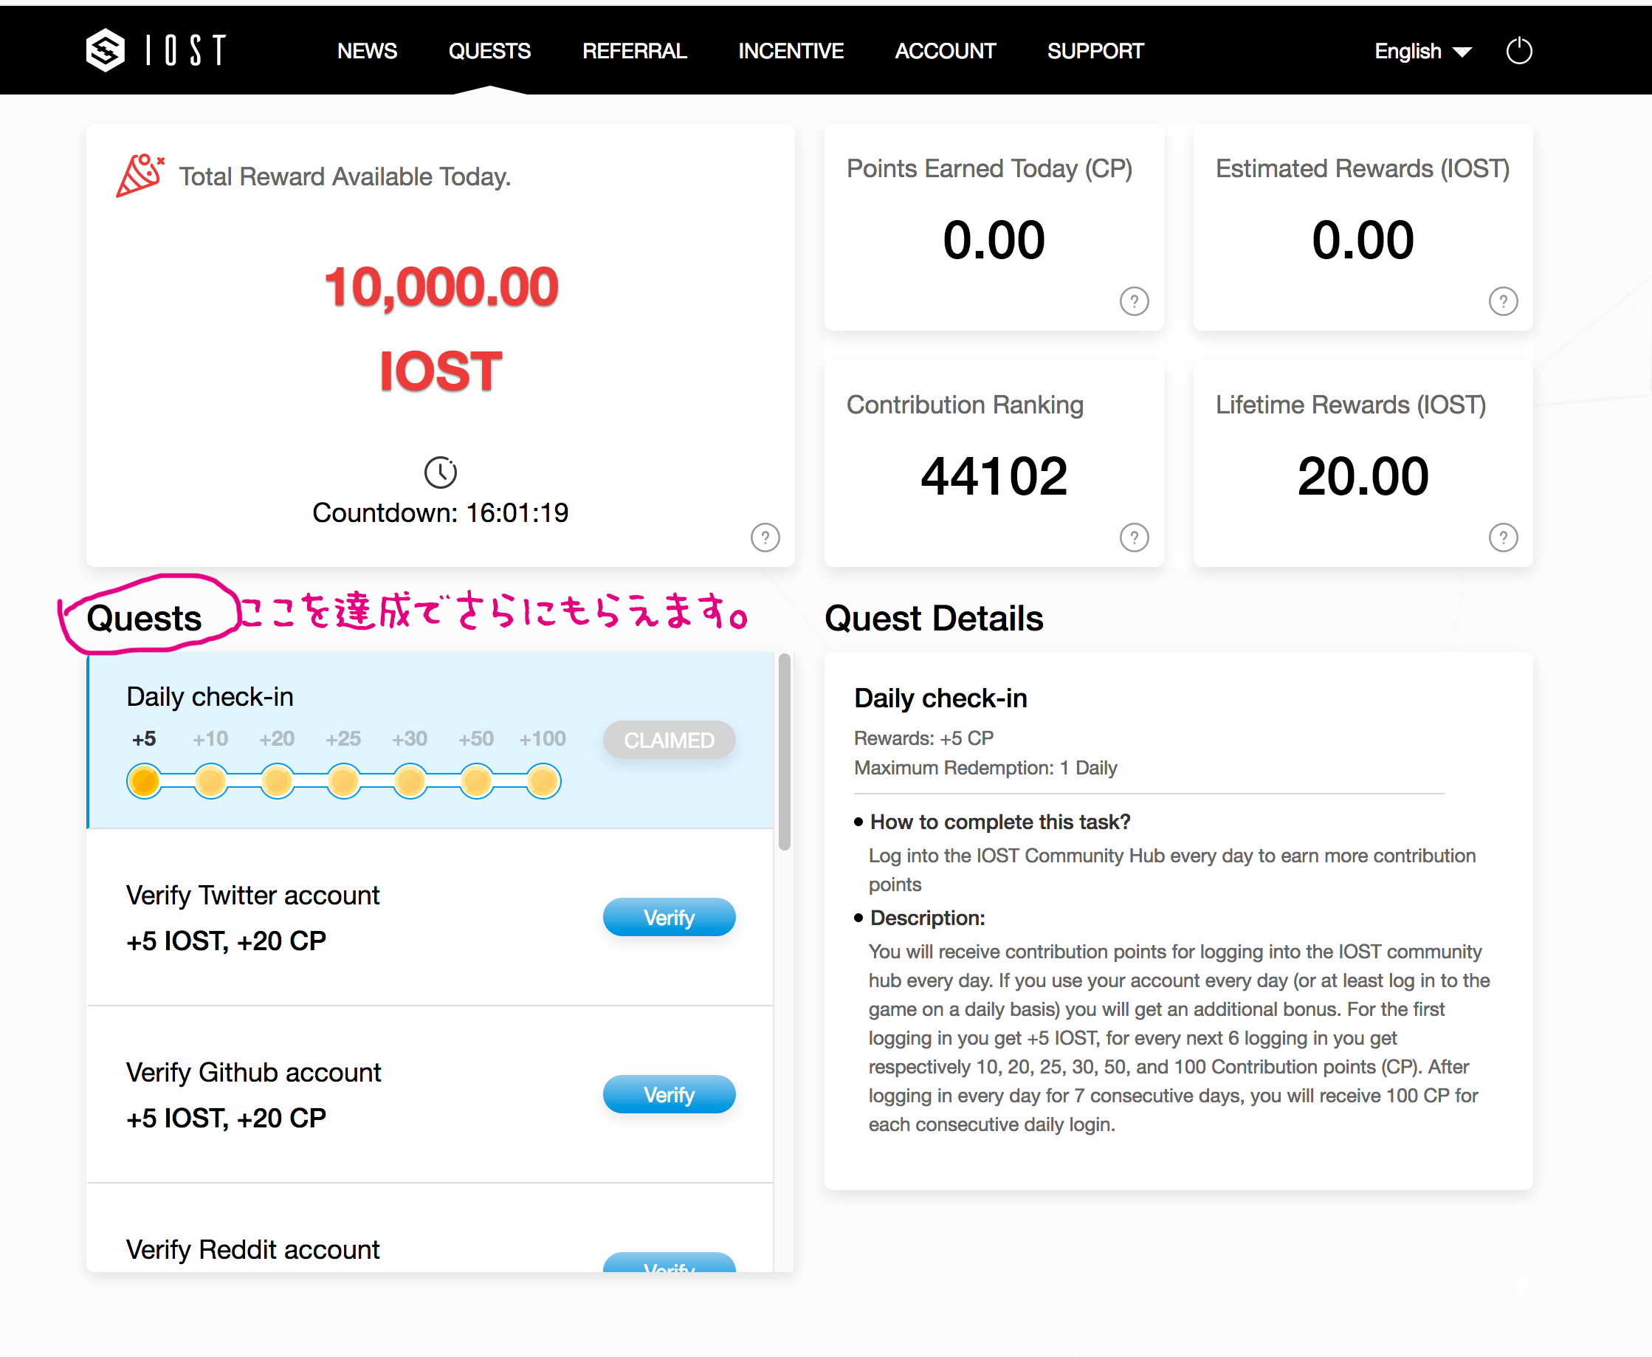Click the party popper reward icon
Screen dimensions: 1652x1357
pyautogui.click(x=140, y=175)
